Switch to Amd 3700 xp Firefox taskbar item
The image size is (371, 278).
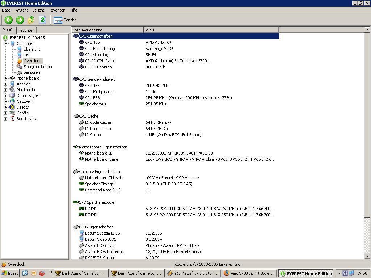pyautogui.click(x=249, y=273)
